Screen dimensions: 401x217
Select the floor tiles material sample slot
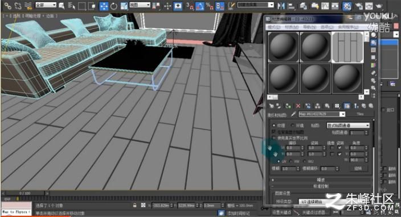tap(347, 47)
